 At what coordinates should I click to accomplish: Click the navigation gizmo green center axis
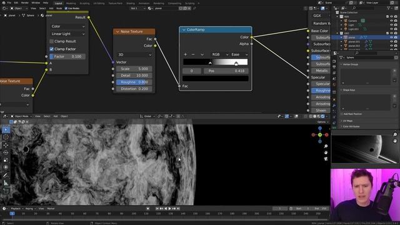coord(320,135)
